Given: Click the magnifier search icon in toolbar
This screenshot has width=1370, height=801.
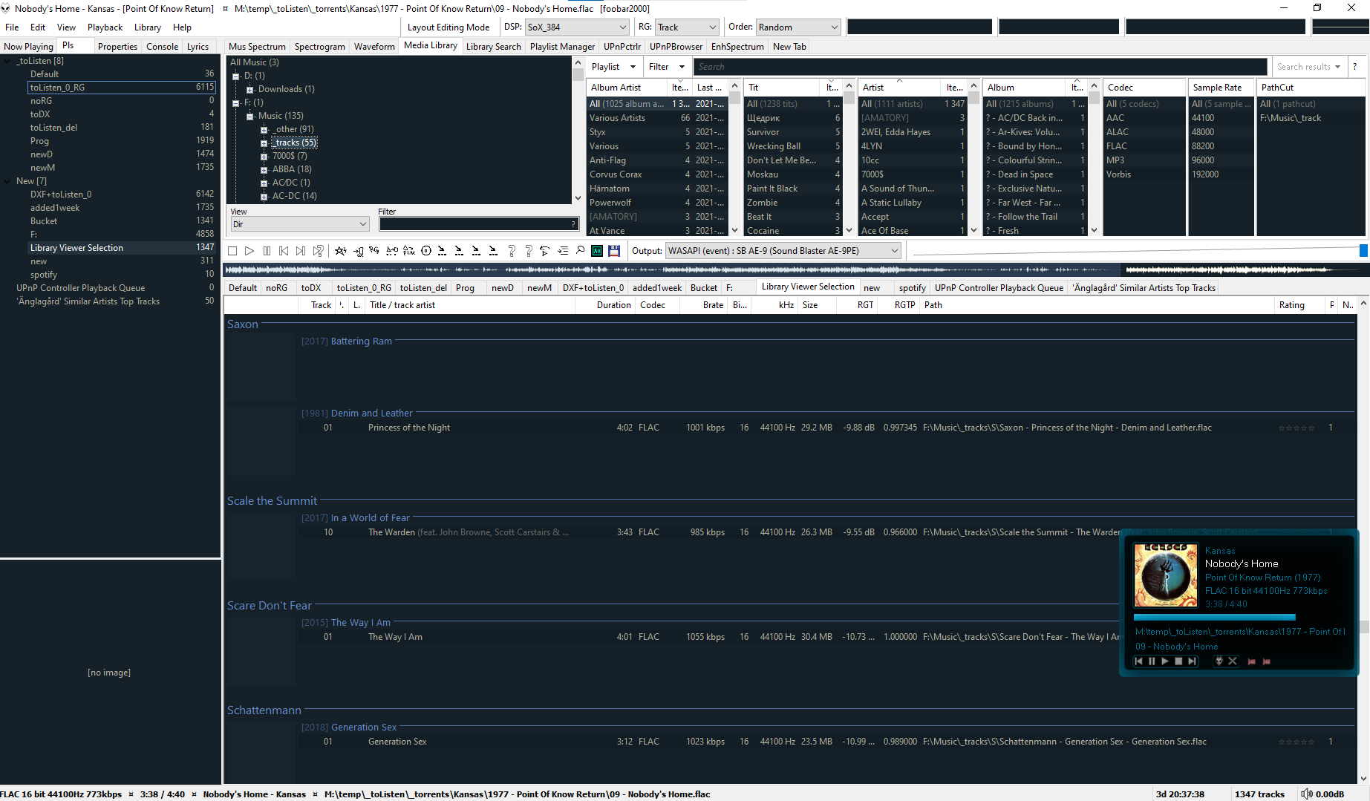Looking at the screenshot, I should pyautogui.click(x=580, y=251).
